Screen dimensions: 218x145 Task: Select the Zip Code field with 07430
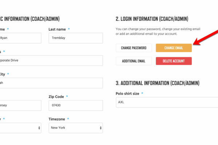point(76,105)
